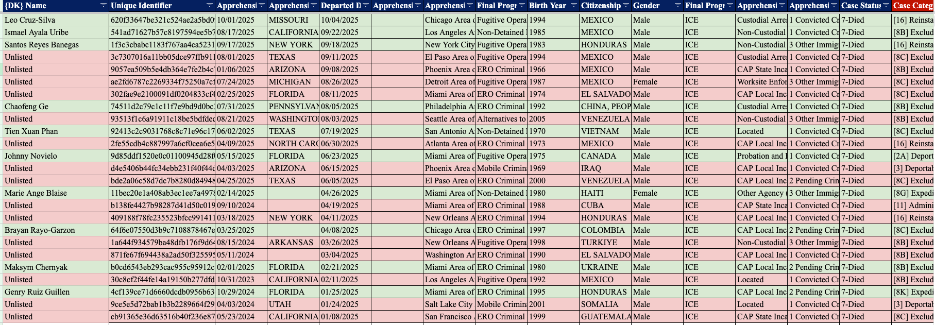Select citizenship cell VIETNAM
Image resolution: width=935 pixels, height=325 pixels.
(x=605, y=131)
